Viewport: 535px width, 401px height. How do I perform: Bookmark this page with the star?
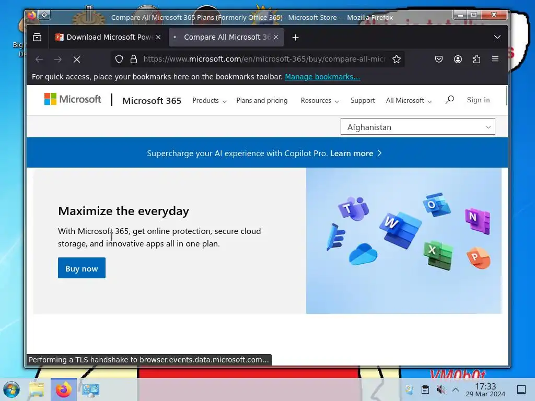click(x=396, y=60)
